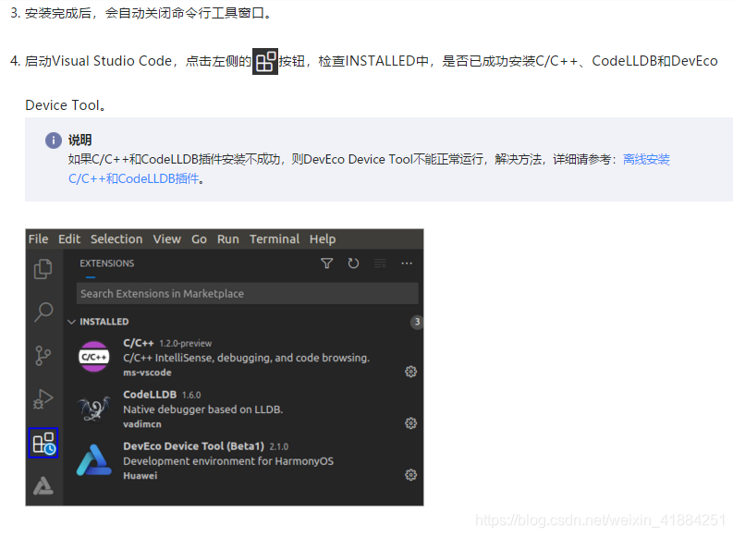Viewport: 733px width, 537px height.
Task: Open manage gear for CodeLLDB extension
Action: point(410,423)
